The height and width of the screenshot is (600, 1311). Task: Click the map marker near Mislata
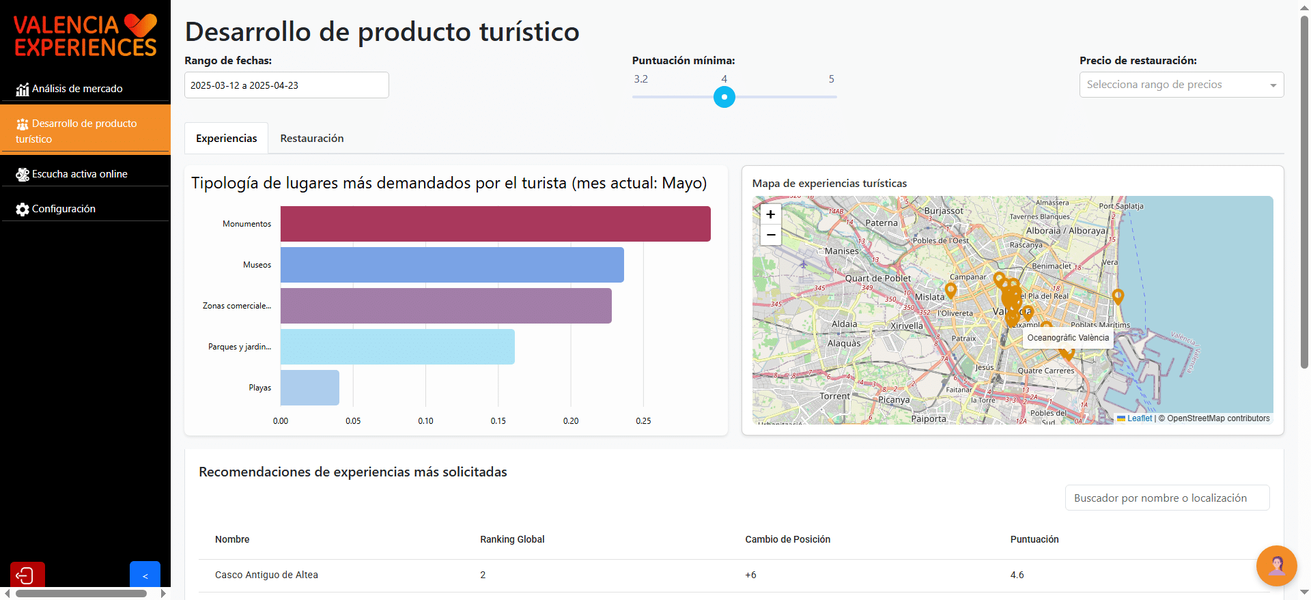point(950,289)
